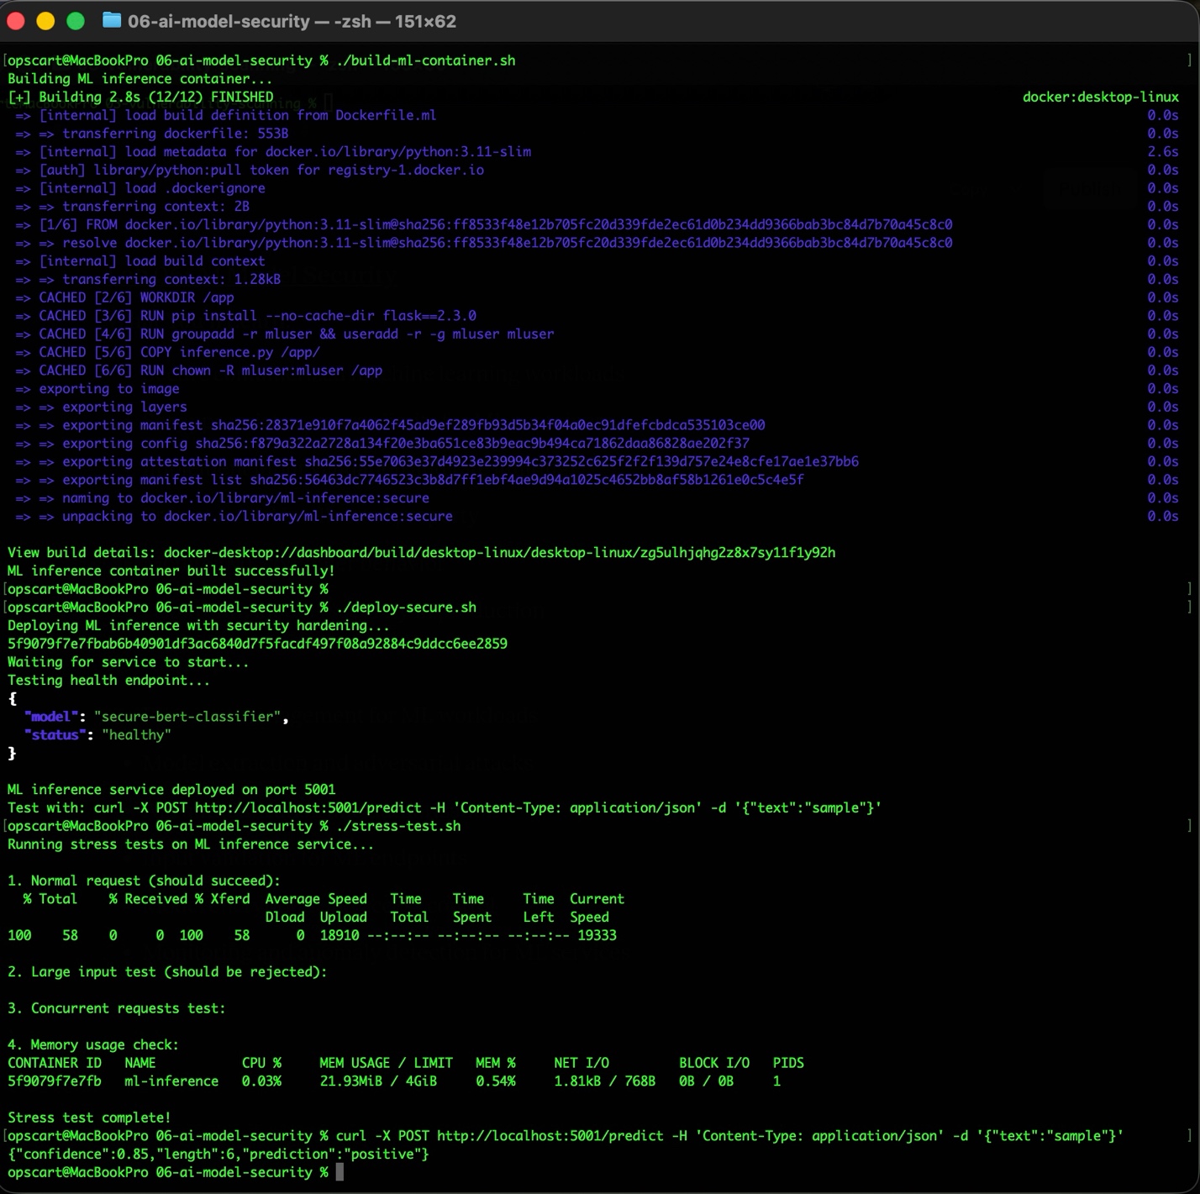Click the green zoom window button
The width and height of the screenshot is (1200, 1194).
(x=76, y=21)
